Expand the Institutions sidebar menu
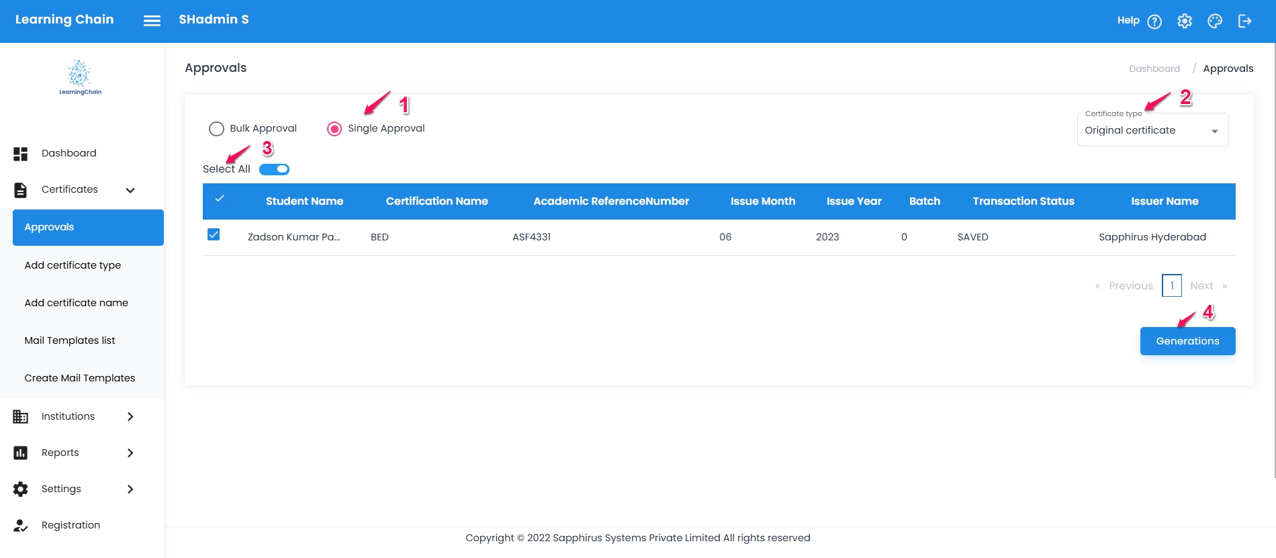This screenshot has width=1276, height=558. [130, 417]
